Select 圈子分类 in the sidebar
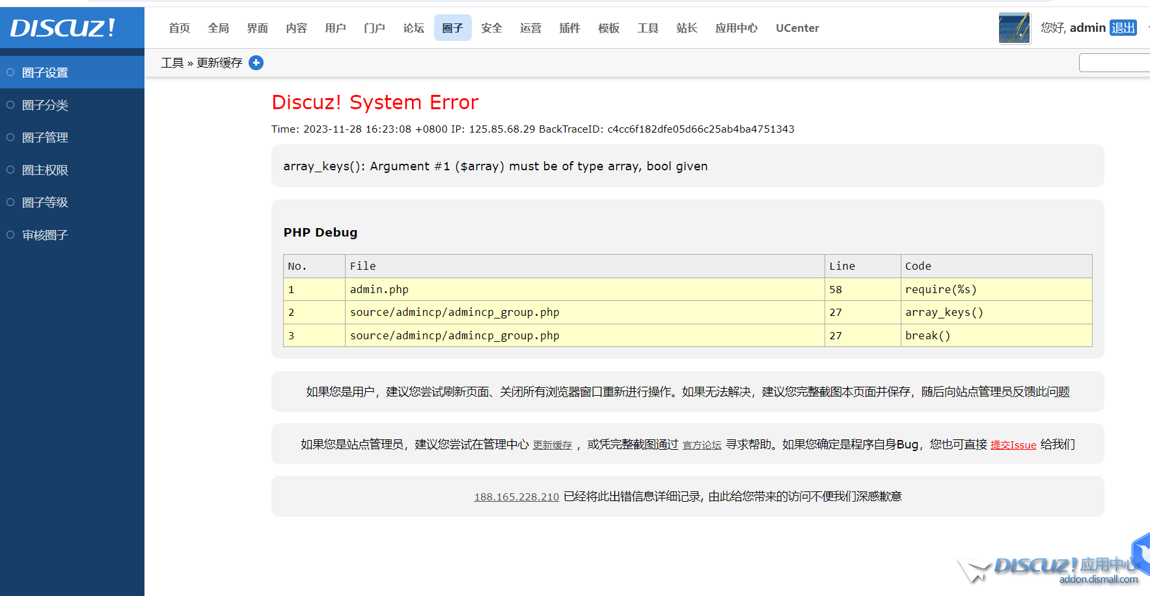 pos(45,105)
